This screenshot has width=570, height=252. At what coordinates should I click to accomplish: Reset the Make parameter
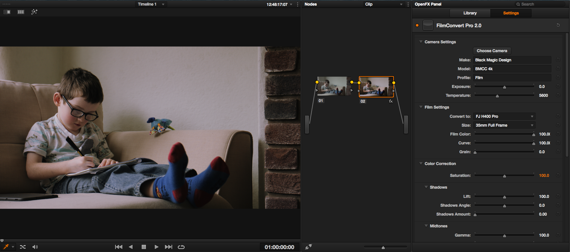[x=558, y=60]
